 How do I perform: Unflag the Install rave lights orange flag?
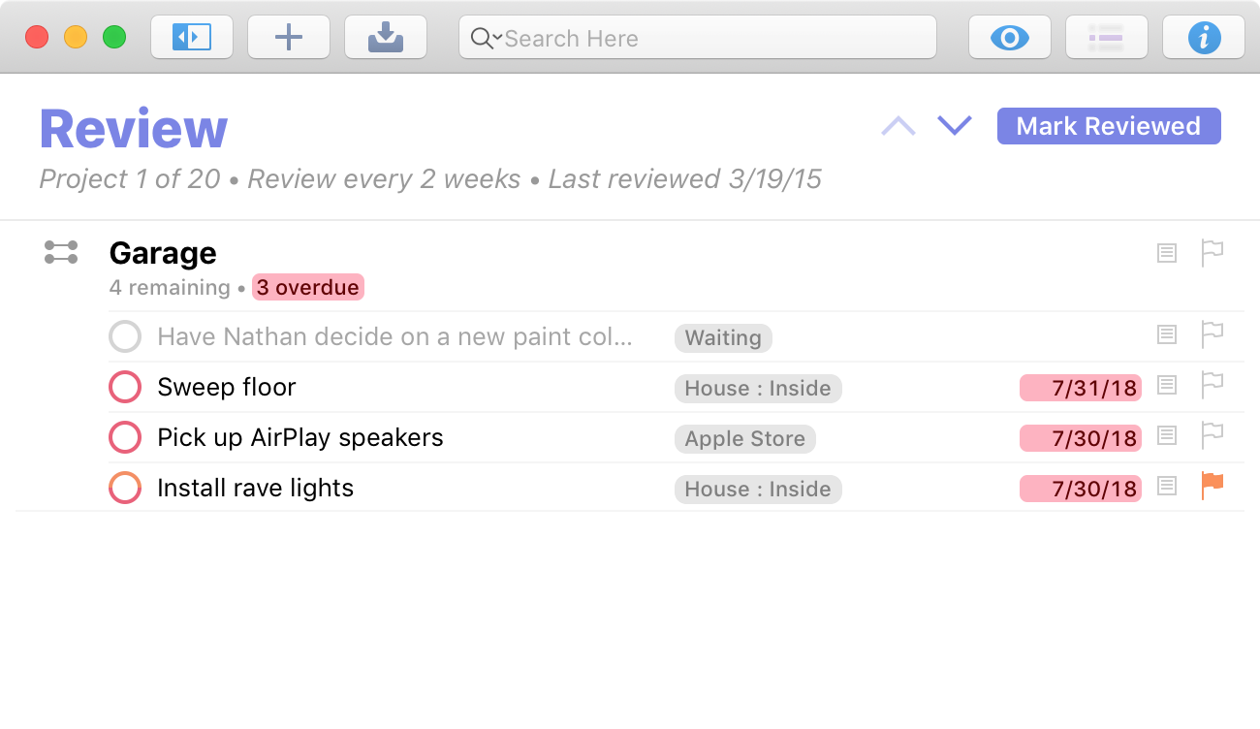pyautogui.click(x=1212, y=487)
